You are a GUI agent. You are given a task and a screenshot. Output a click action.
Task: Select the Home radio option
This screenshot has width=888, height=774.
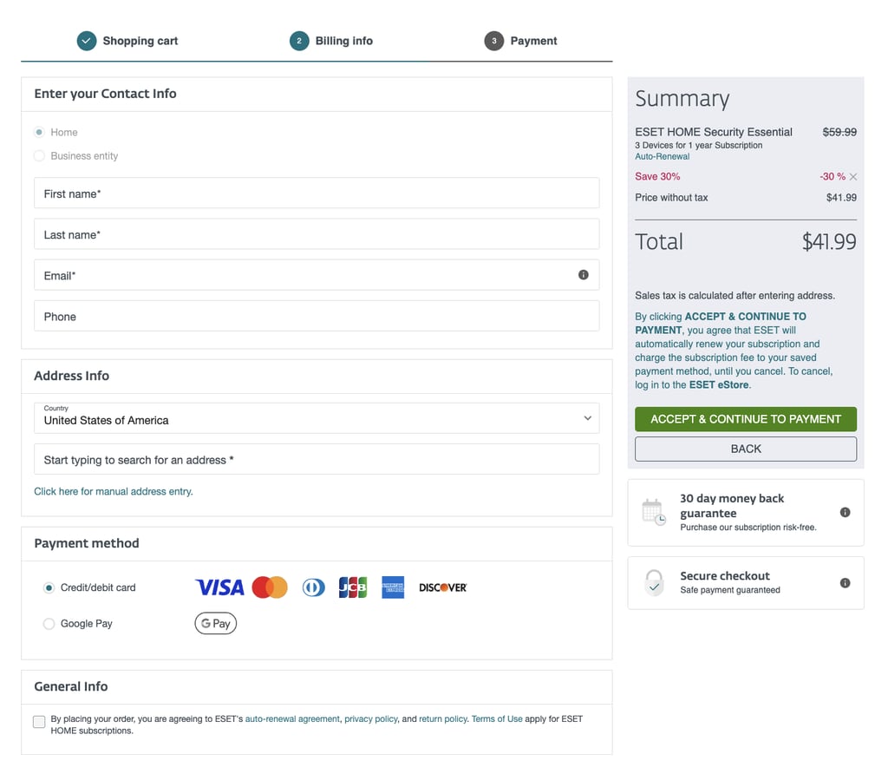pyautogui.click(x=39, y=132)
